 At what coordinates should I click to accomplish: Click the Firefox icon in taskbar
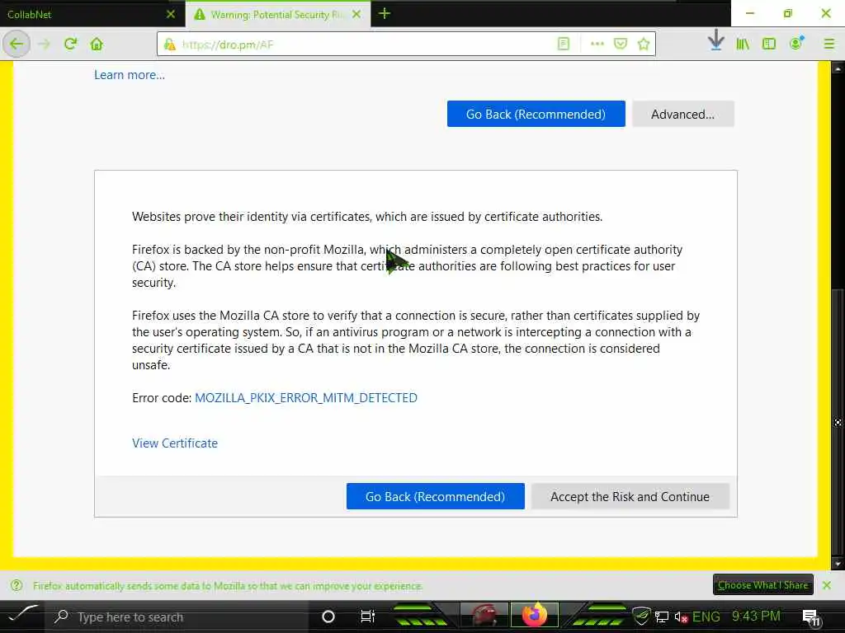(535, 615)
